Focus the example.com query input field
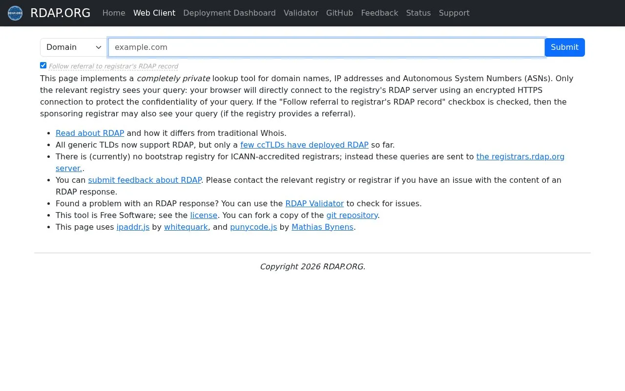The height and width of the screenshot is (391, 625). pyautogui.click(x=326, y=47)
